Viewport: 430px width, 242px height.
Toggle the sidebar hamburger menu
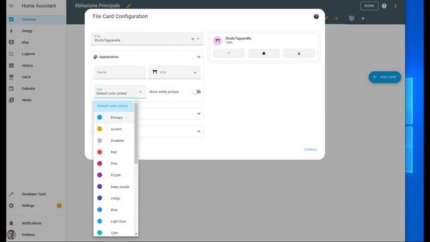pyautogui.click(x=11, y=6)
